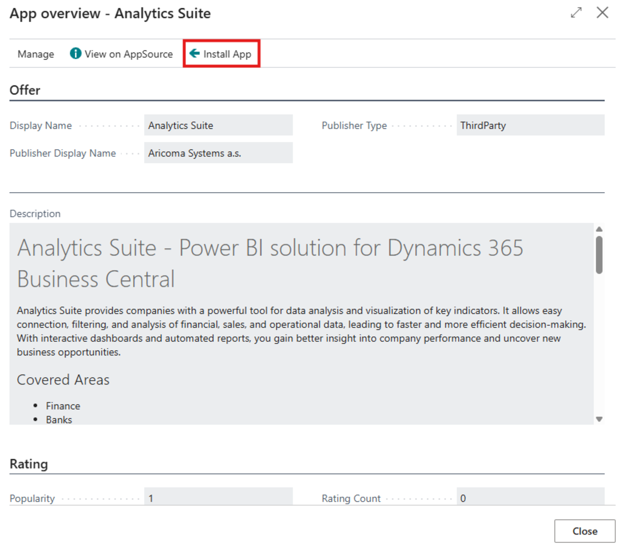Select View on AppSource
The width and height of the screenshot is (620, 550).
(129, 54)
